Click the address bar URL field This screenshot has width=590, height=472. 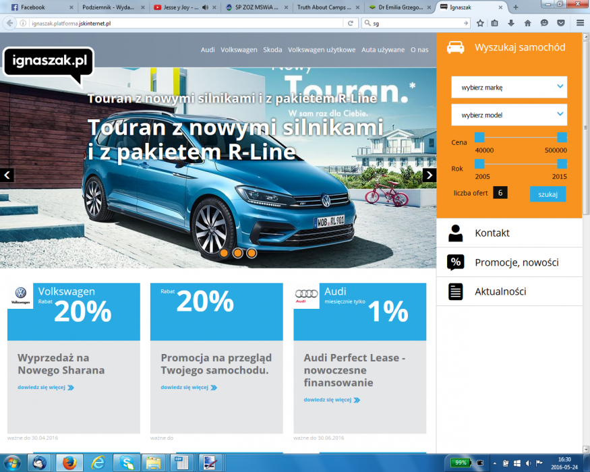[x=186, y=24]
